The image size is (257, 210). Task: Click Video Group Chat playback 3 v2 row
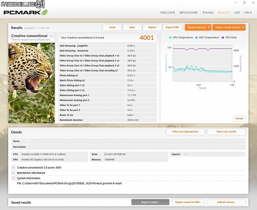107,66
